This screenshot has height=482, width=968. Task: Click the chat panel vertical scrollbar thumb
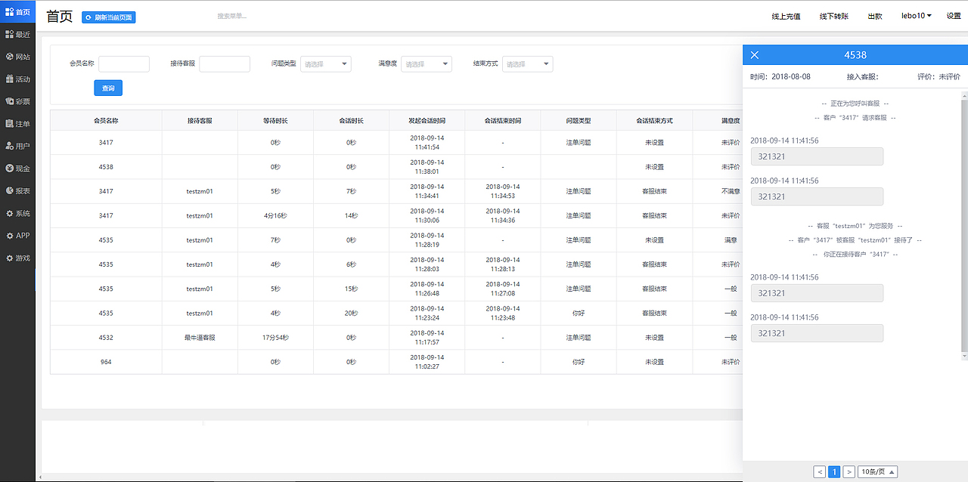963,225
